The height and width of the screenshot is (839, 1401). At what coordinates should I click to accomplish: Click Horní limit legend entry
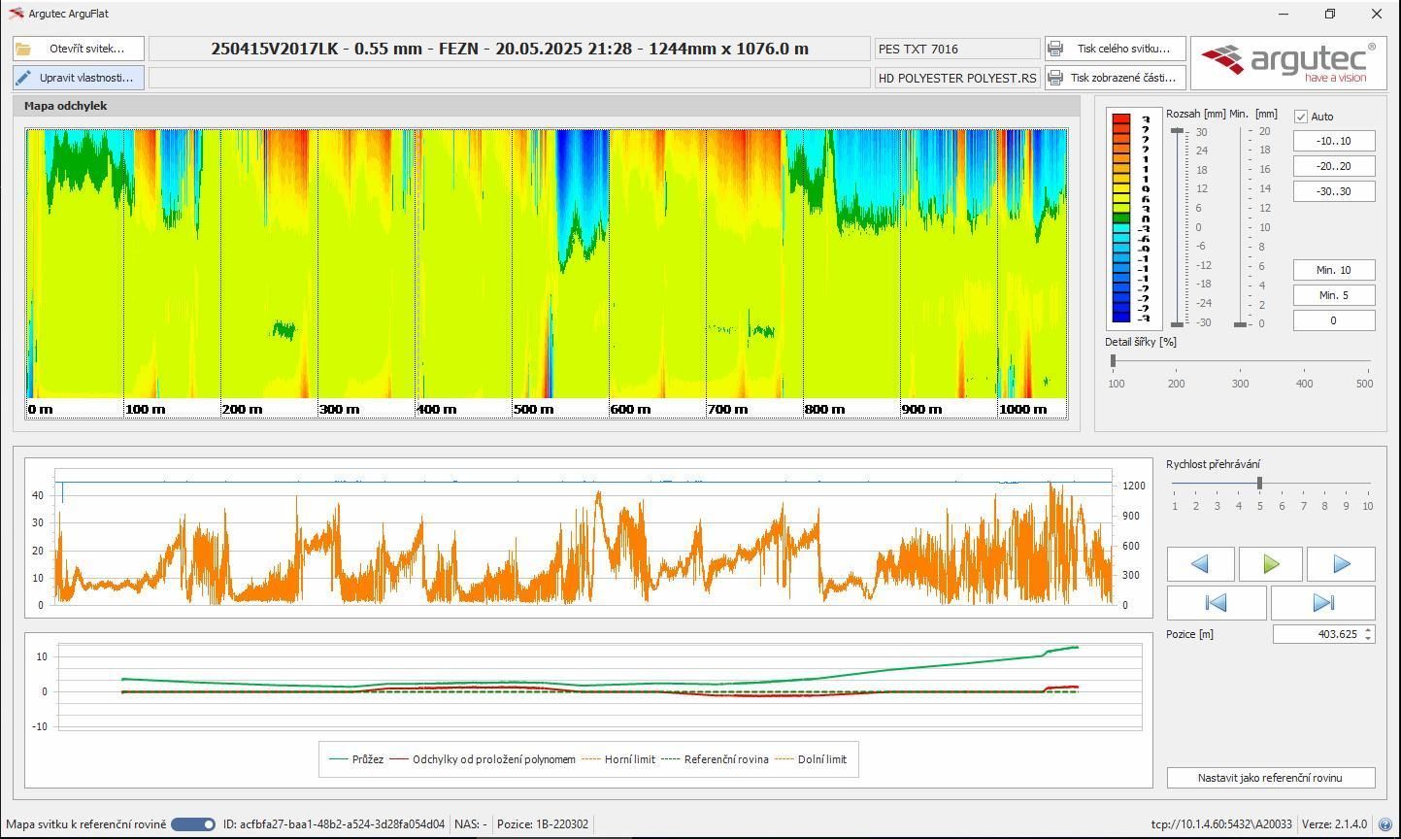click(618, 759)
